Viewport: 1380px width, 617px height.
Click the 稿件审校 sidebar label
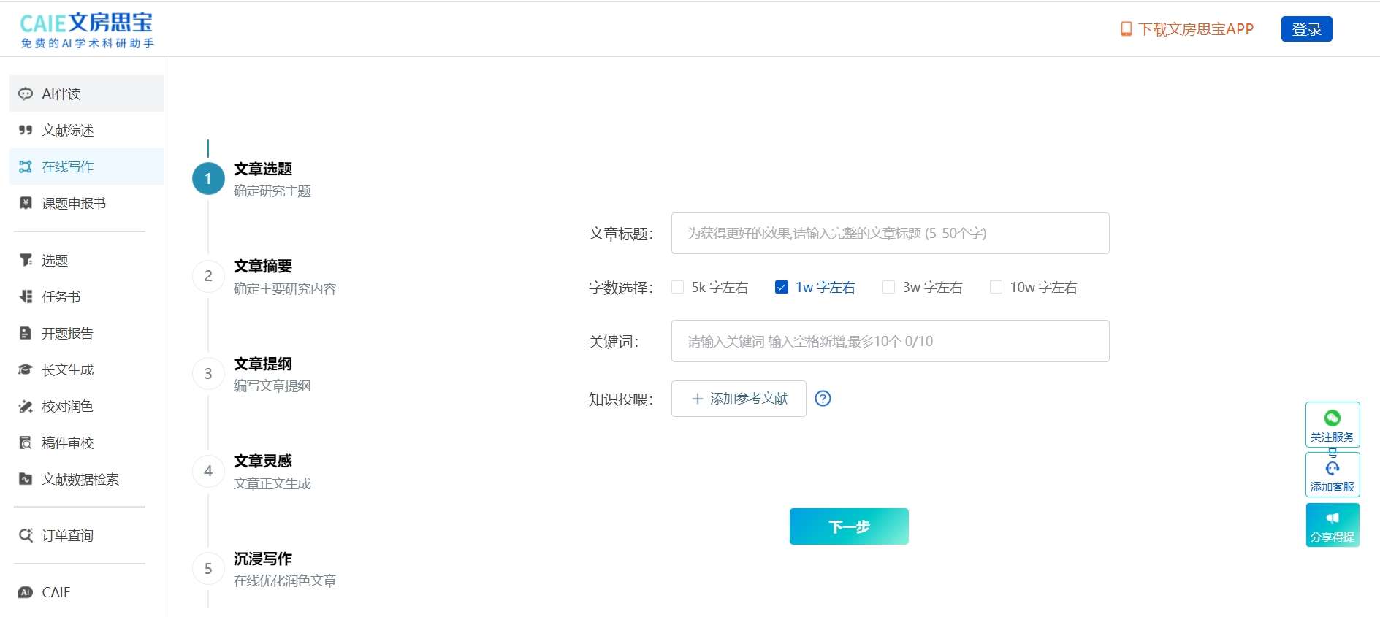[68, 443]
